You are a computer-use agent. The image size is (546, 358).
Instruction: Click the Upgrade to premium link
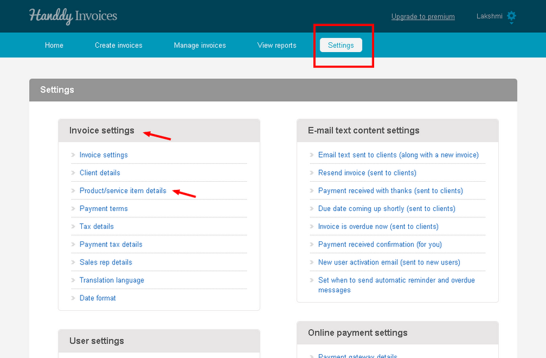coord(423,16)
